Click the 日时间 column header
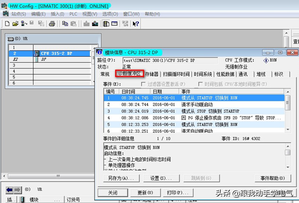The height and width of the screenshot is (203, 299). 135,91
